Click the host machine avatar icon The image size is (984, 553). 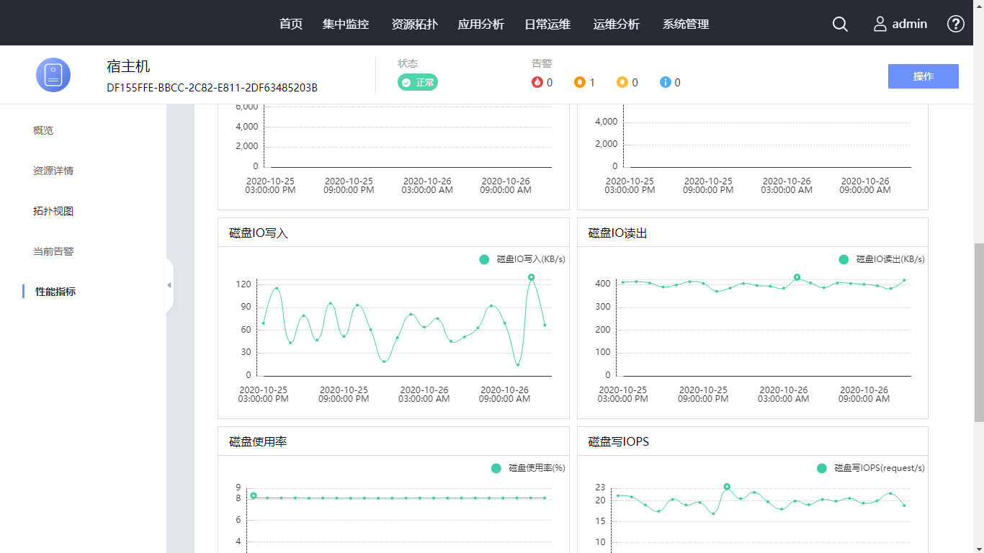[53, 75]
